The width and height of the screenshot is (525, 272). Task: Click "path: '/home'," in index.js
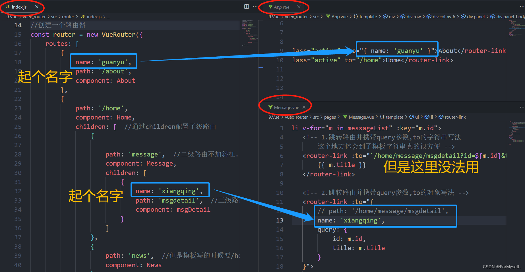(x=102, y=108)
